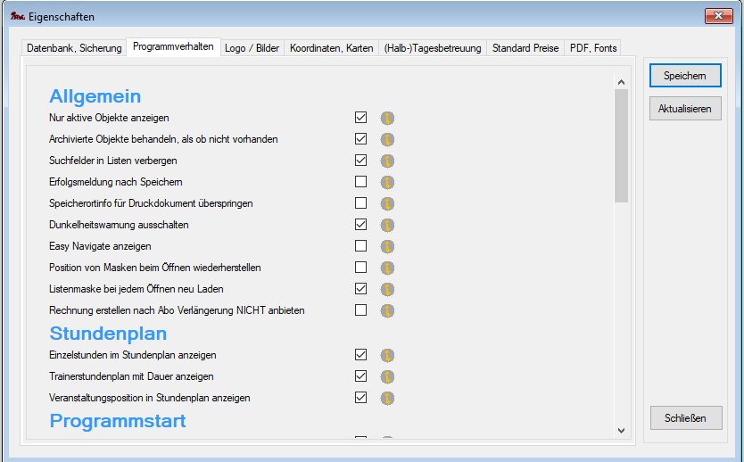The image size is (744, 462).
Task: Toggle 'Position von Masken beim Öffnen wiederherstellen' checkbox
Action: (x=361, y=268)
